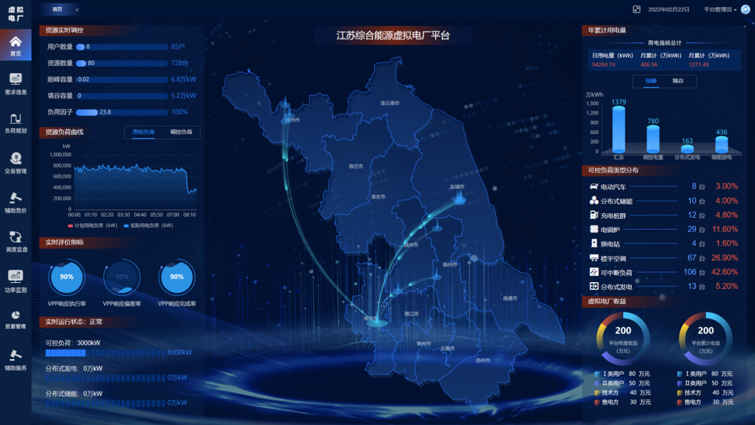
Task: Switch to 调控负荷 tab
Action: point(181,132)
